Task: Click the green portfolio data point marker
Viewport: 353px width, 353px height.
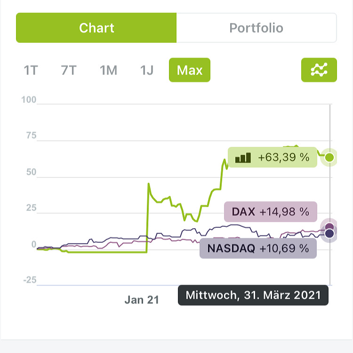Action: click(329, 157)
